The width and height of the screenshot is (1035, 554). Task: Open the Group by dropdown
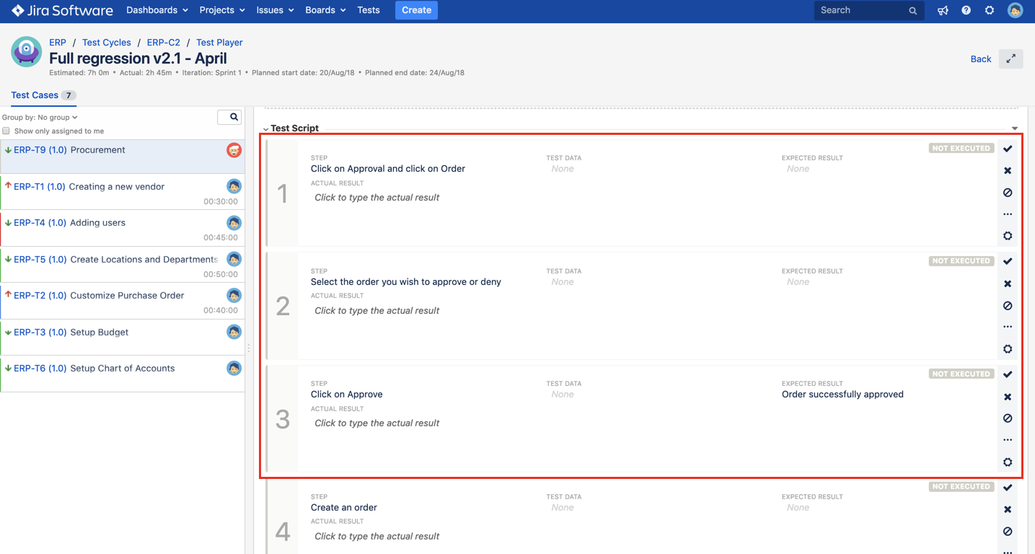(40, 118)
